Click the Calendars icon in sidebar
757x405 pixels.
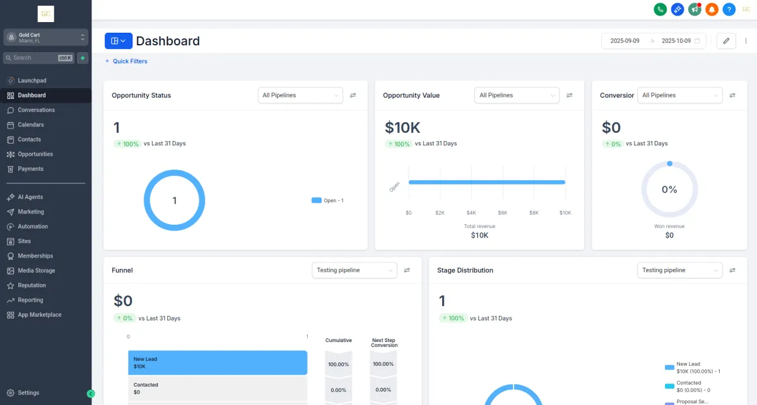click(11, 125)
